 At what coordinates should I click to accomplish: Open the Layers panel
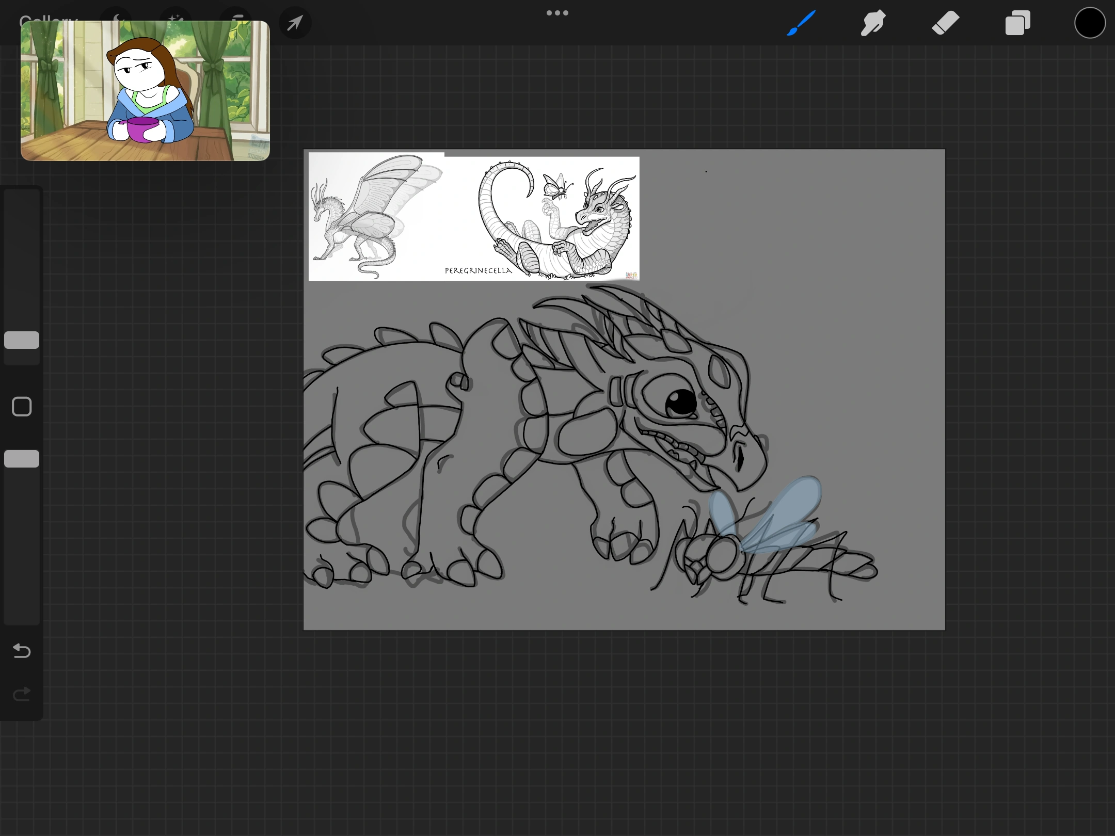1017,23
